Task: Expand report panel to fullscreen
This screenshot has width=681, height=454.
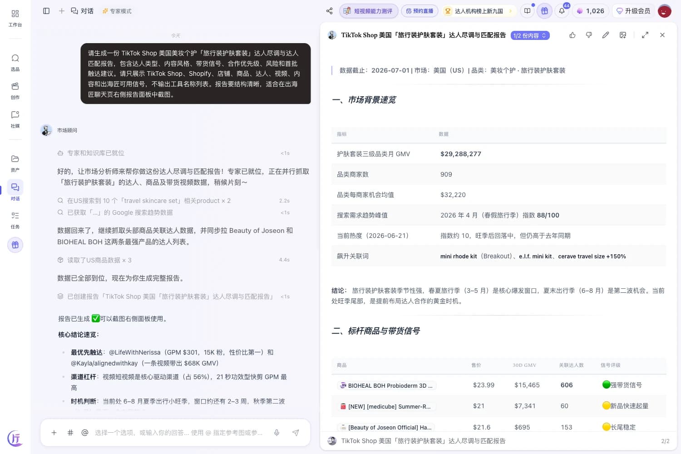Action: (x=645, y=35)
